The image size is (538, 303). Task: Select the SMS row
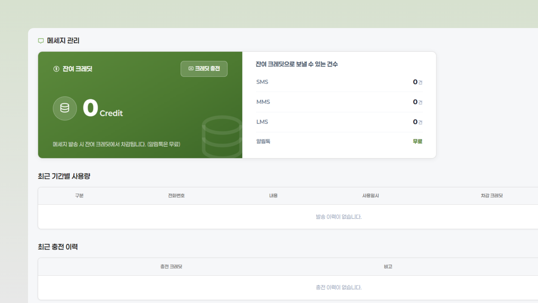tap(339, 82)
